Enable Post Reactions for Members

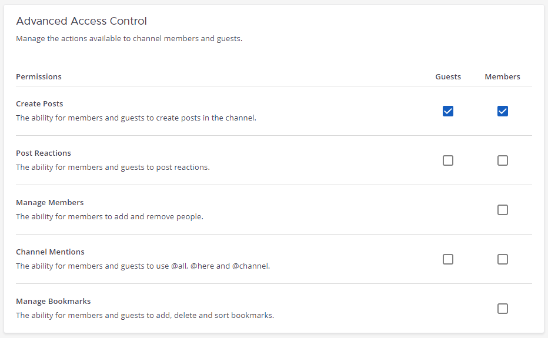pyautogui.click(x=503, y=160)
